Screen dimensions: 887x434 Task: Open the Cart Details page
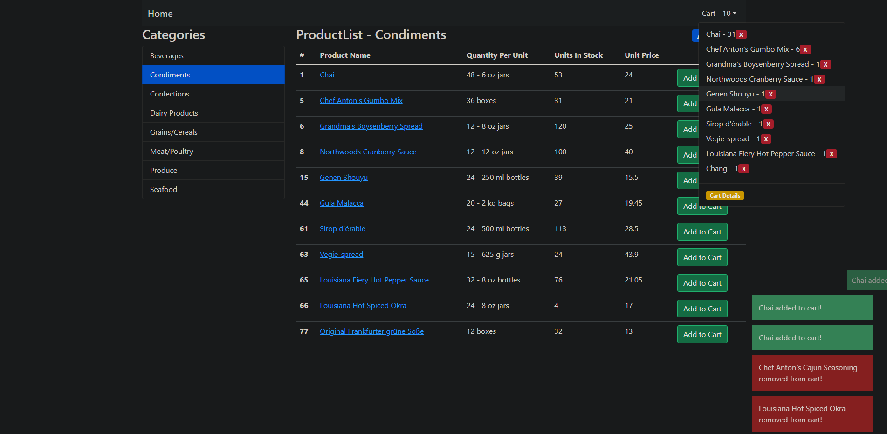pyautogui.click(x=725, y=196)
